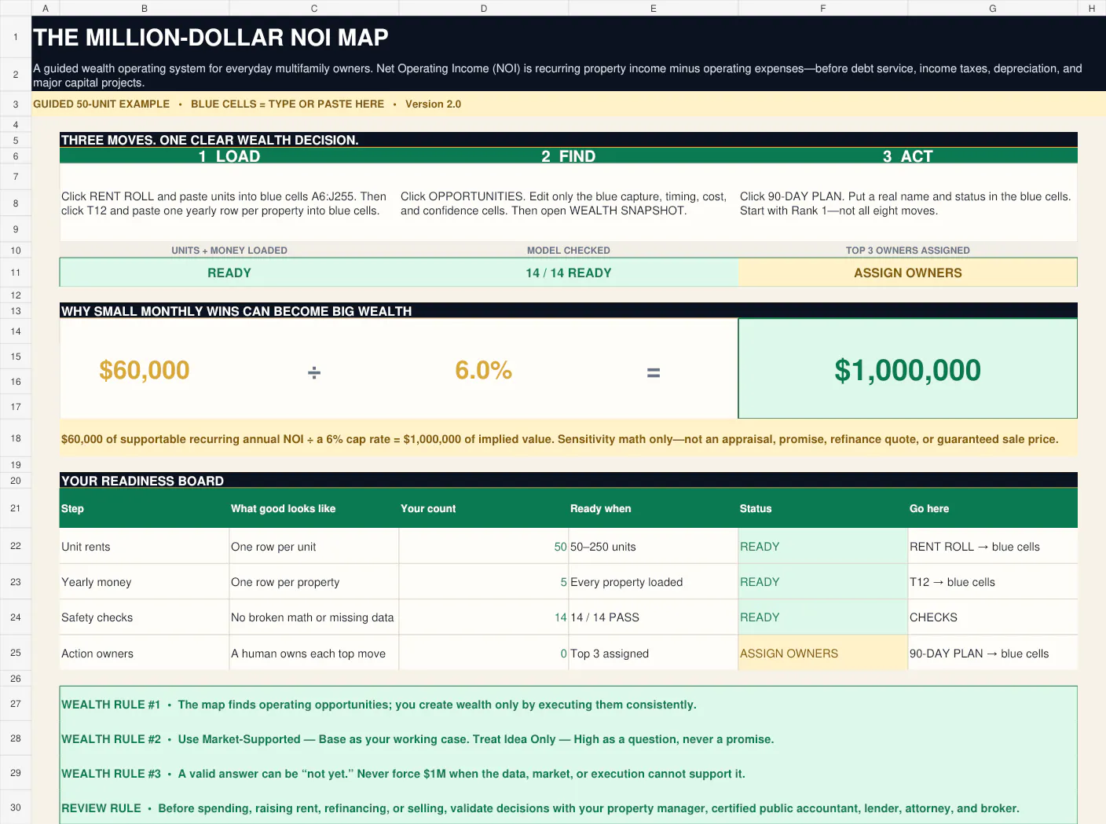Click ASSIGN OWNERS status for Action owners
The image size is (1106, 824).
823,654
